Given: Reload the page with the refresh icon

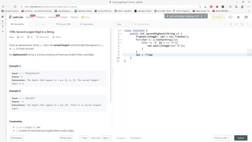Looking at the screenshot, I should 15,7.
